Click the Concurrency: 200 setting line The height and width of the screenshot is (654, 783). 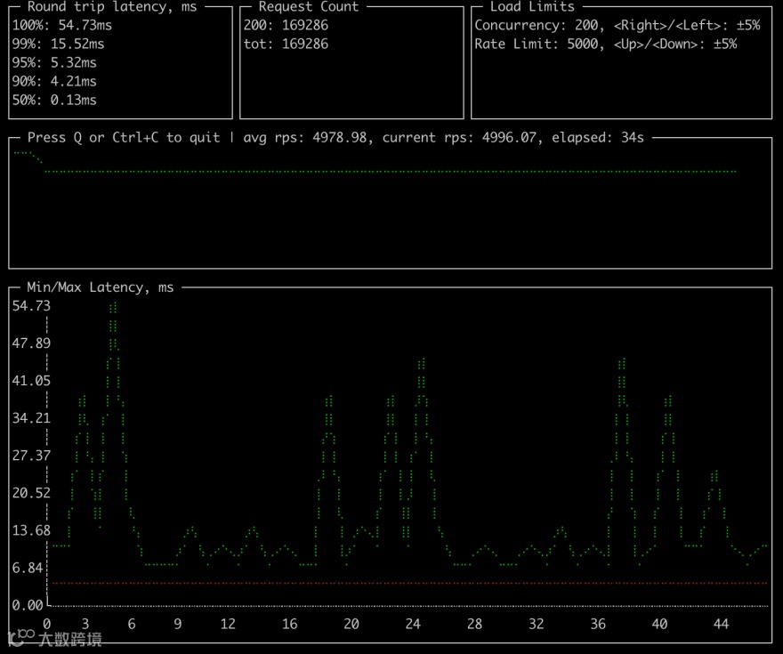point(618,25)
